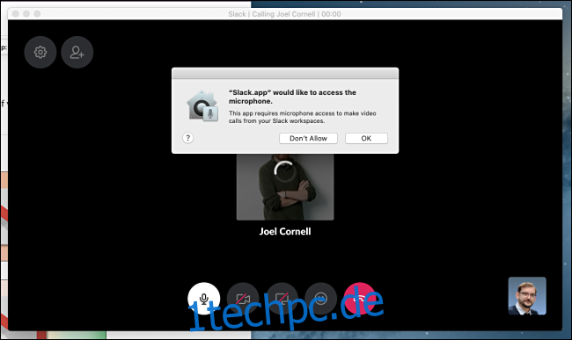Minimize the Slack call window
572x340 pixels.
pyautogui.click(x=26, y=14)
